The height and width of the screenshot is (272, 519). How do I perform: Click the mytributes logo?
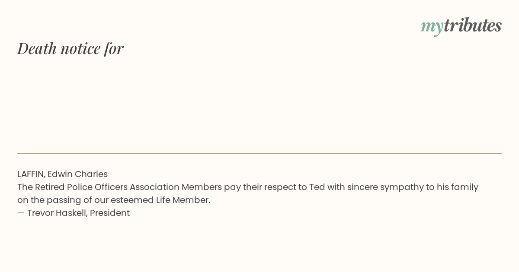461,26
